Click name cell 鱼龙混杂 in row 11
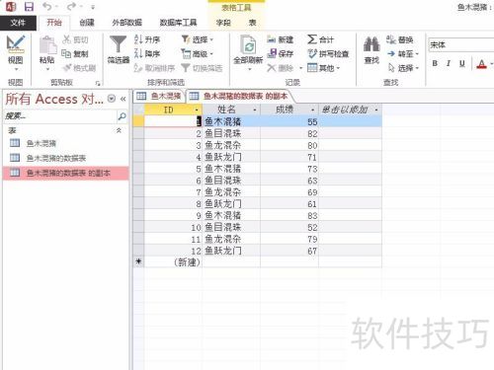 [x=231, y=239]
